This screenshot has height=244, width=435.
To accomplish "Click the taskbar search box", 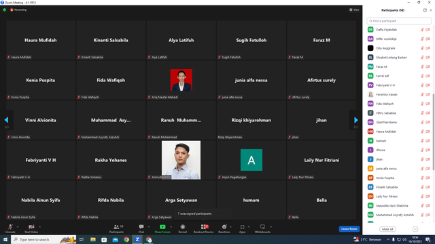I will coord(43,239).
